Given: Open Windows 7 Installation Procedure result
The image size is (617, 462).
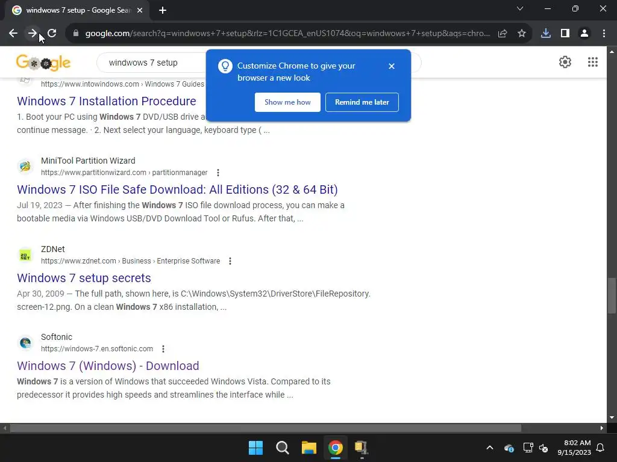Looking at the screenshot, I should tap(106, 101).
